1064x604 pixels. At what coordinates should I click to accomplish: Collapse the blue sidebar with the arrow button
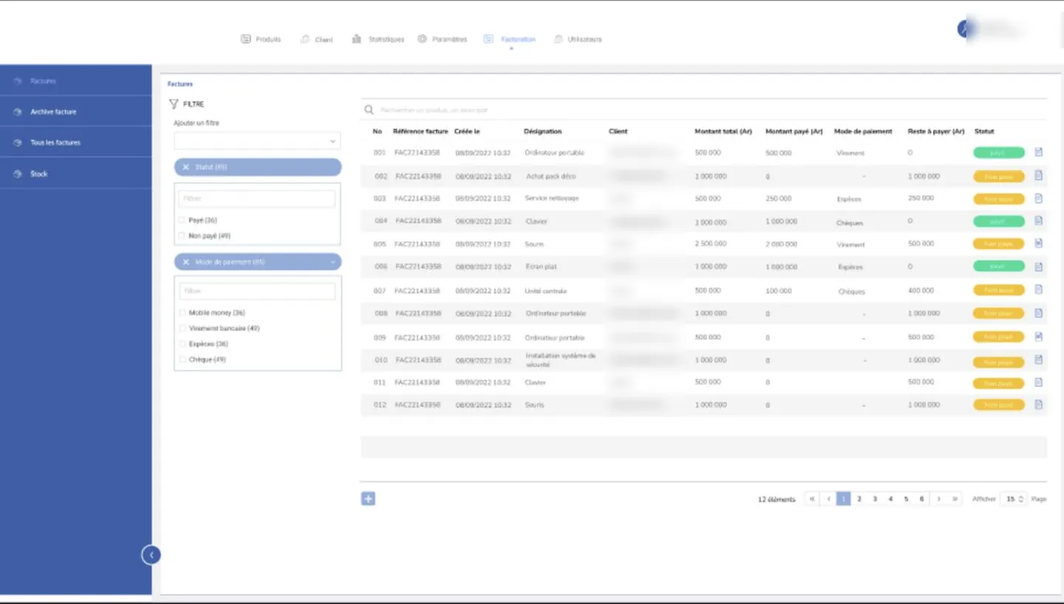point(151,555)
